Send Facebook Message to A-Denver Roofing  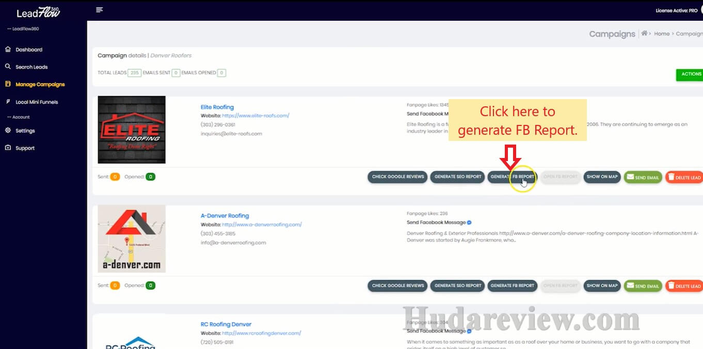click(436, 223)
